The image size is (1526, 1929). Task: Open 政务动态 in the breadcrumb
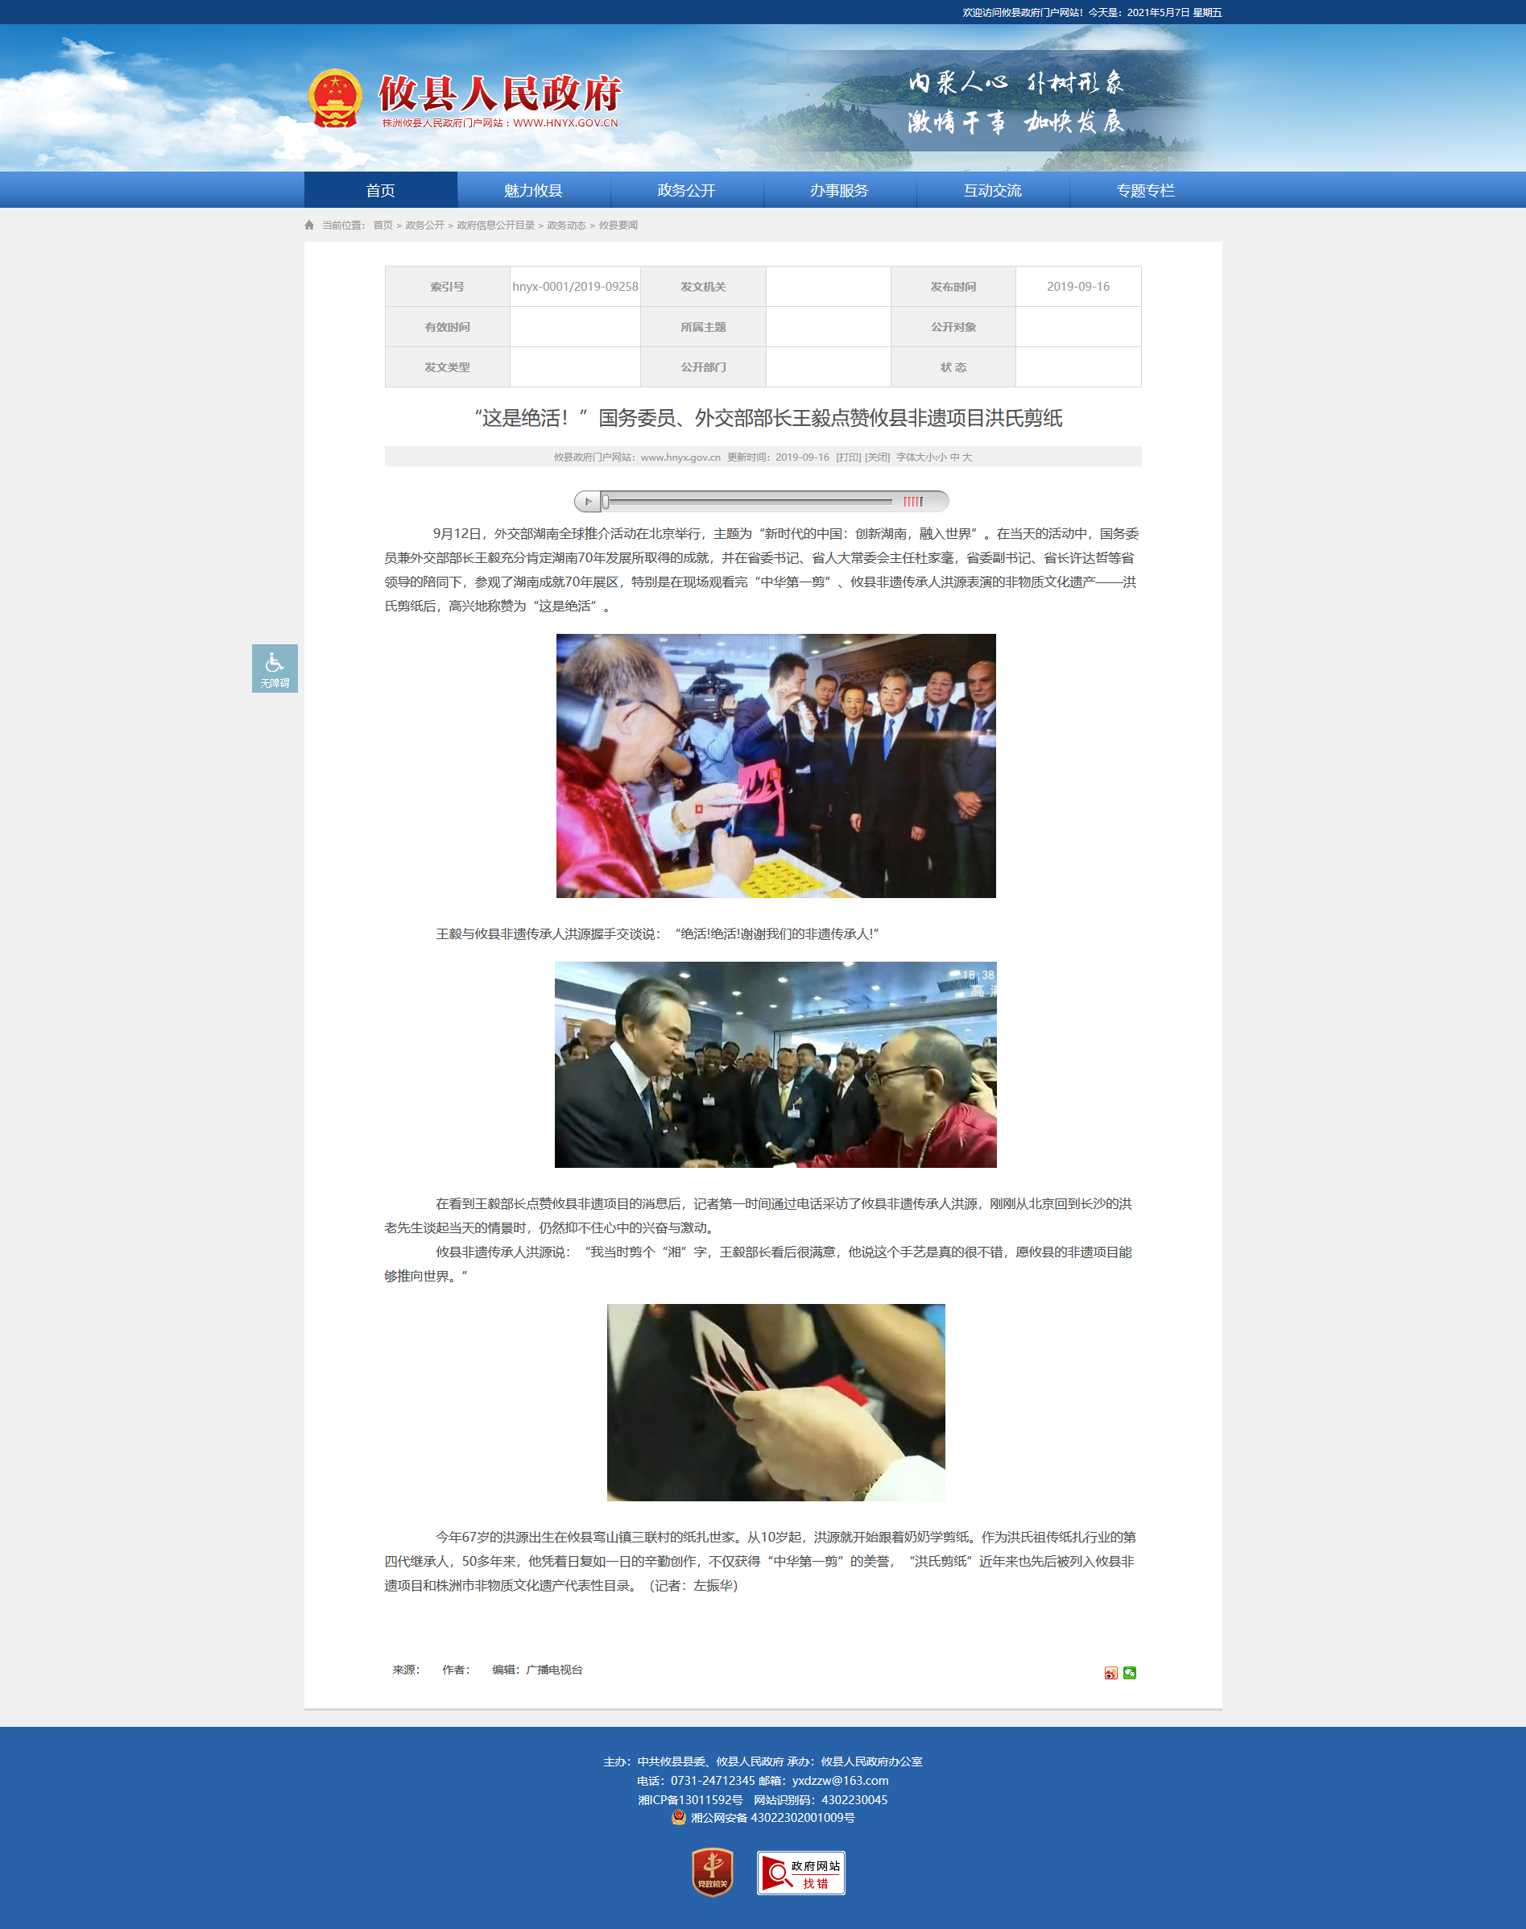click(x=566, y=226)
